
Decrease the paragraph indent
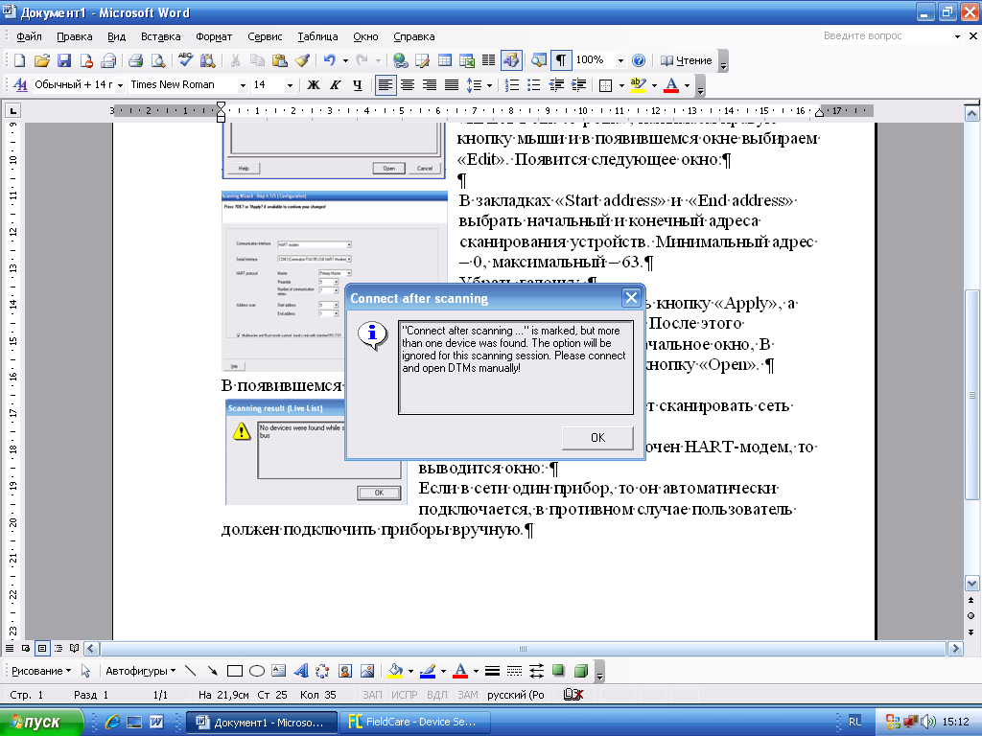(556, 85)
